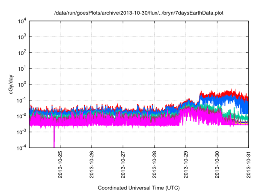Click the 2013-10-29 date tick label
The image size is (274, 192).
click(186, 165)
